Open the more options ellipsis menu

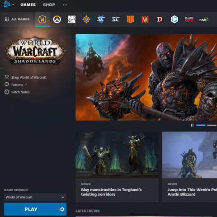coord(65,5)
